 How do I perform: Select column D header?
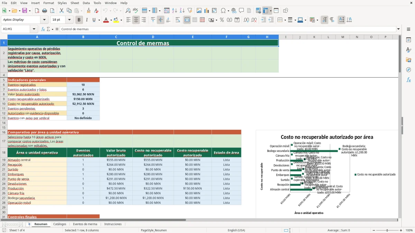click(x=153, y=37)
